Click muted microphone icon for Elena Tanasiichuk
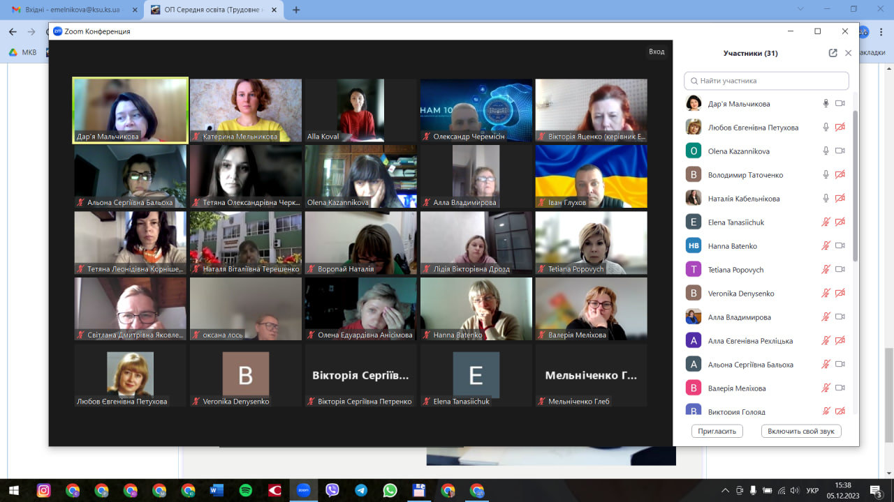 coord(826,222)
